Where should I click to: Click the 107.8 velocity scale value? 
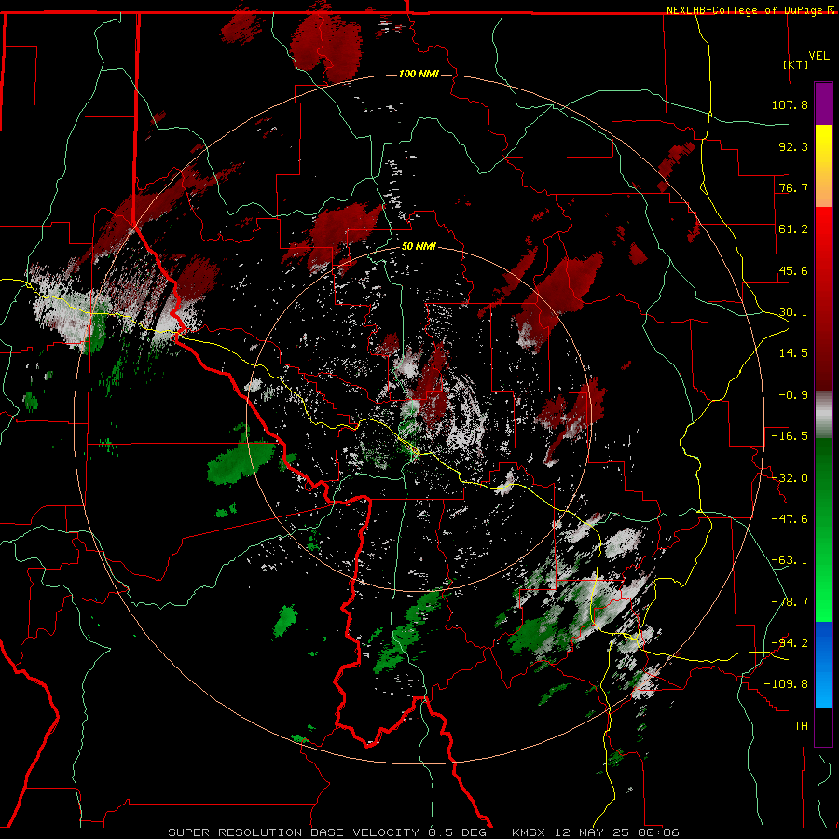(x=790, y=104)
